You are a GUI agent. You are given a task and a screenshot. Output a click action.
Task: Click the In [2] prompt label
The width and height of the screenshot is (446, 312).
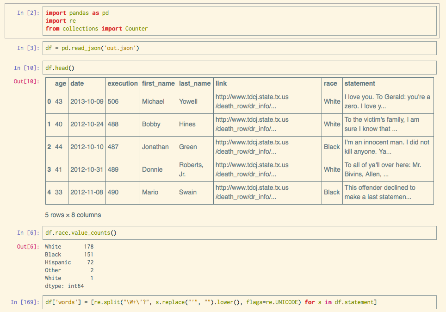(28, 13)
